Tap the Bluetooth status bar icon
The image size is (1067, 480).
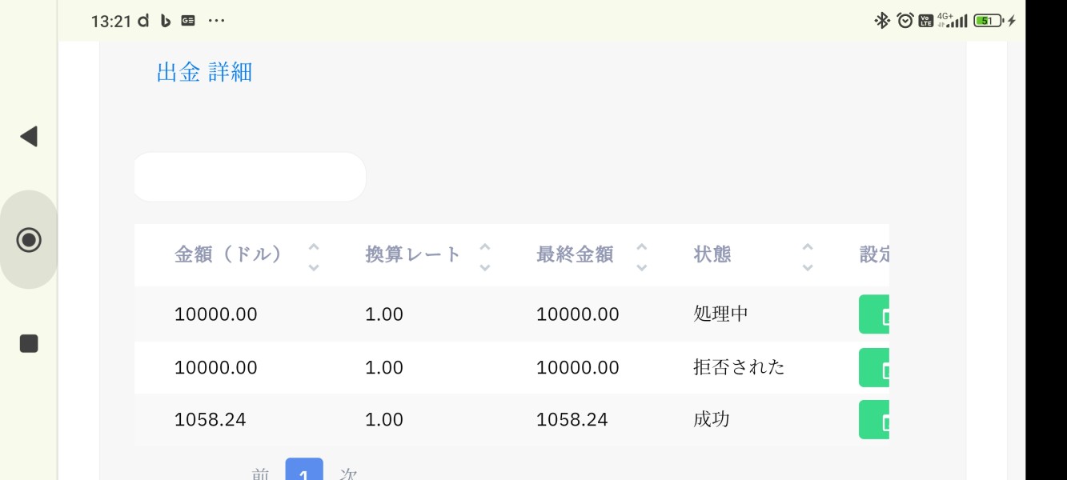(x=882, y=21)
